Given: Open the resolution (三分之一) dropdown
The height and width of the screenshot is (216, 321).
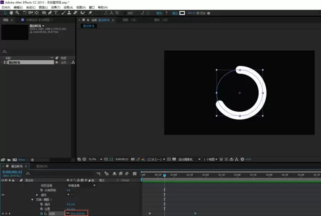Looking at the screenshot, I should (x=156, y=159).
